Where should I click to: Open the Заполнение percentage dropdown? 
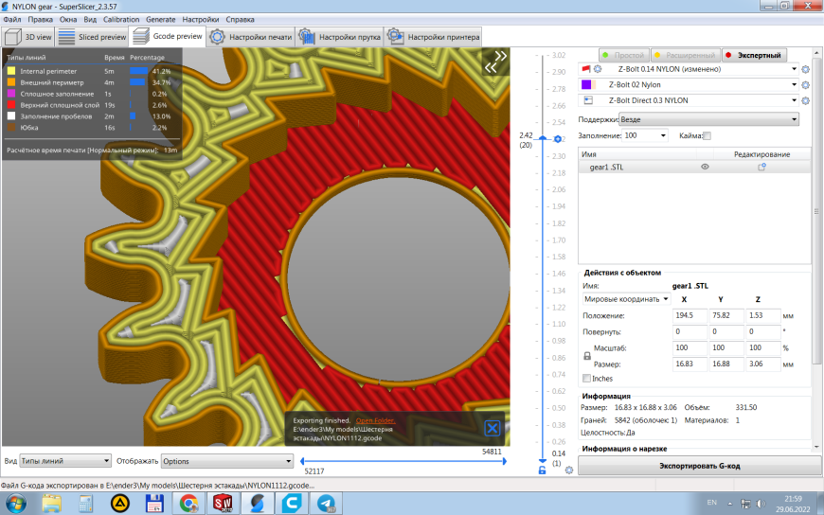tap(645, 135)
